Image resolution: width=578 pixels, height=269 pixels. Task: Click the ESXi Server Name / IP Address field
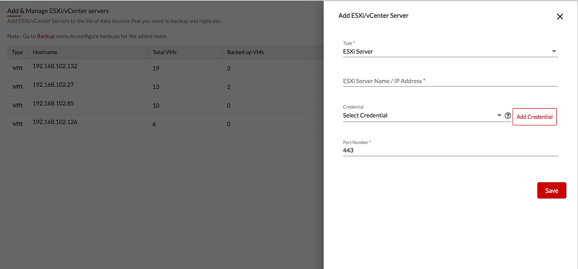click(x=450, y=81)
